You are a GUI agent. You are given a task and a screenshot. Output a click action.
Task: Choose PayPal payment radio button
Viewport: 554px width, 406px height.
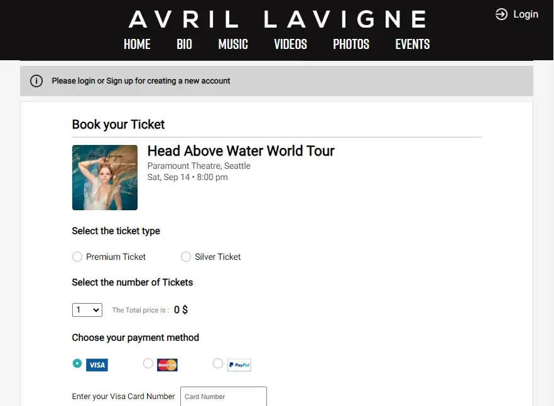pos(218,363)
